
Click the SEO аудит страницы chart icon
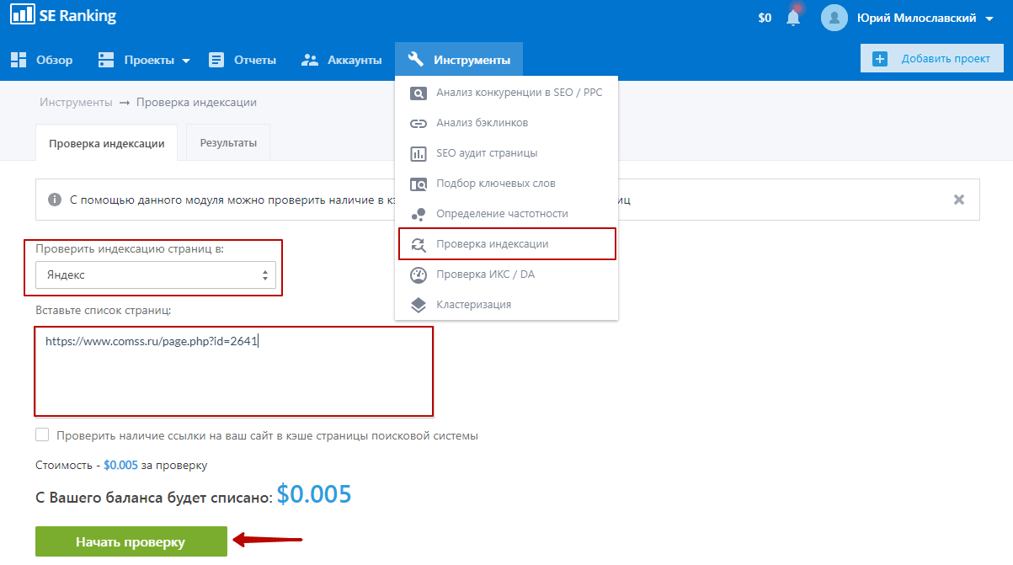pyautogui.click(x=419, y=153)
